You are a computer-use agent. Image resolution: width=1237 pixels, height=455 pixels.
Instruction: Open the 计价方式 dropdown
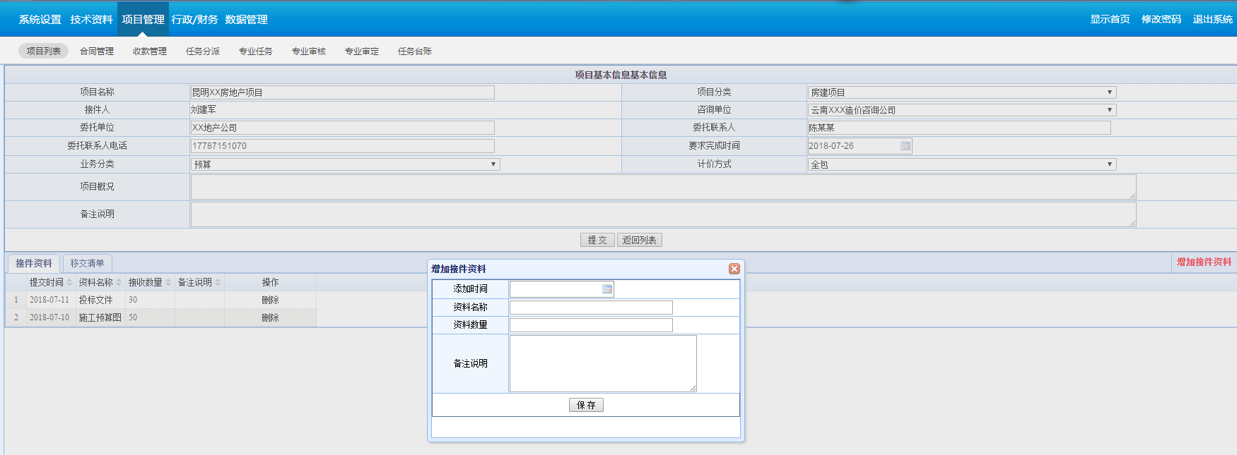pos(1109,164)
